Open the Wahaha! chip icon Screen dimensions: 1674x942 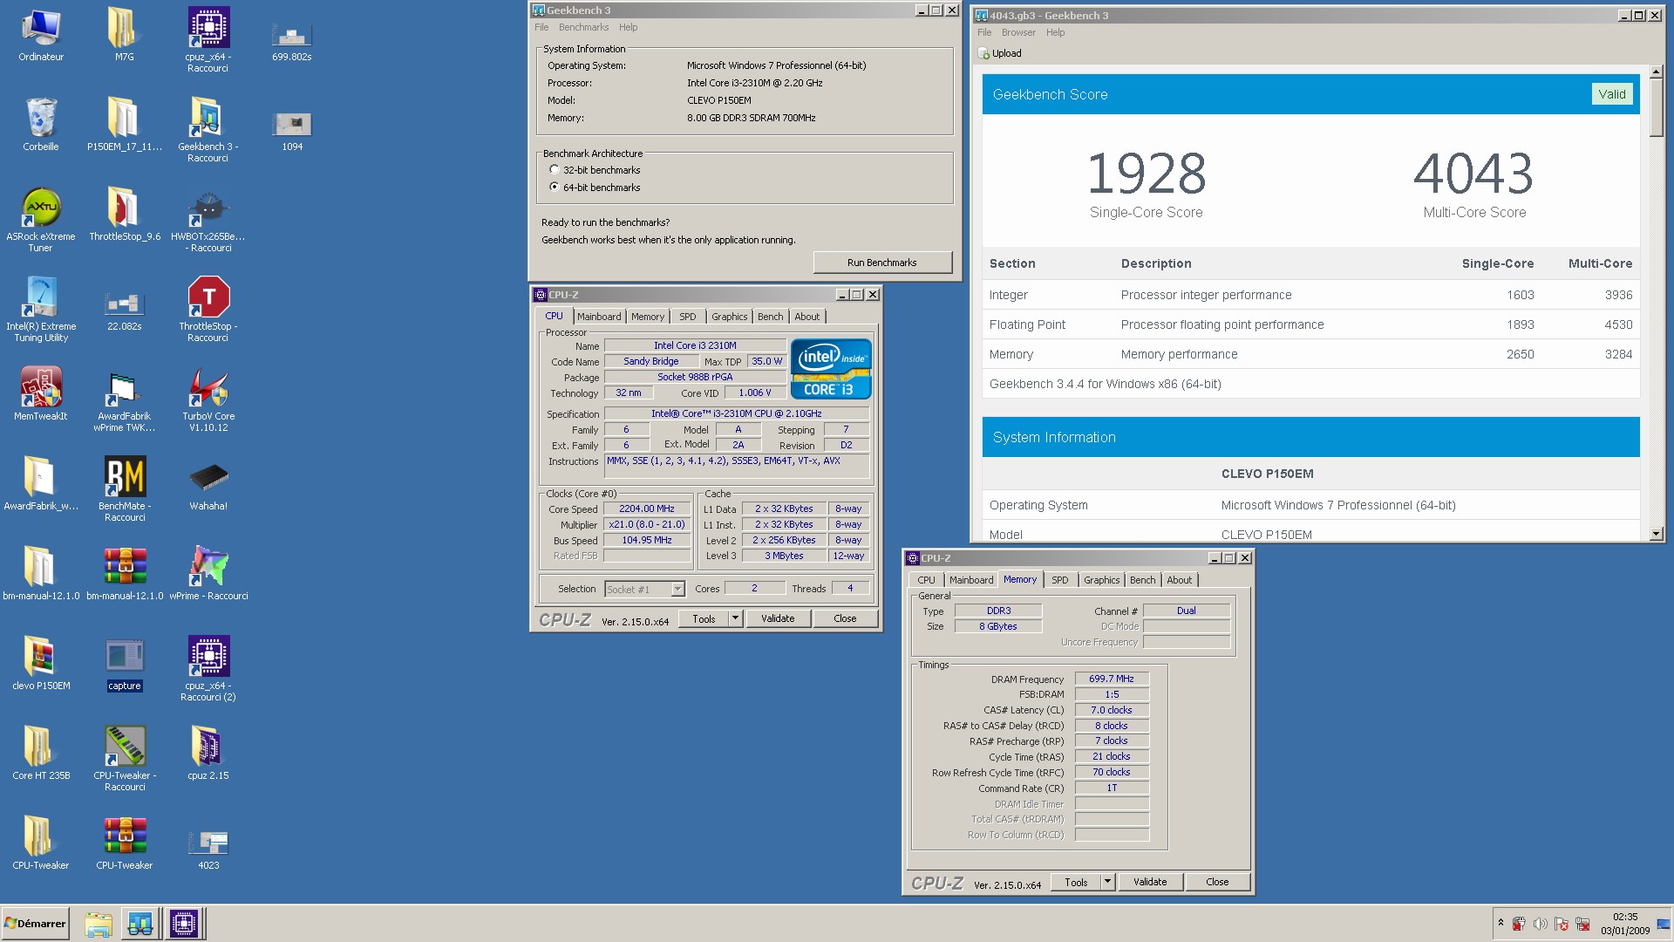(208, 484)
